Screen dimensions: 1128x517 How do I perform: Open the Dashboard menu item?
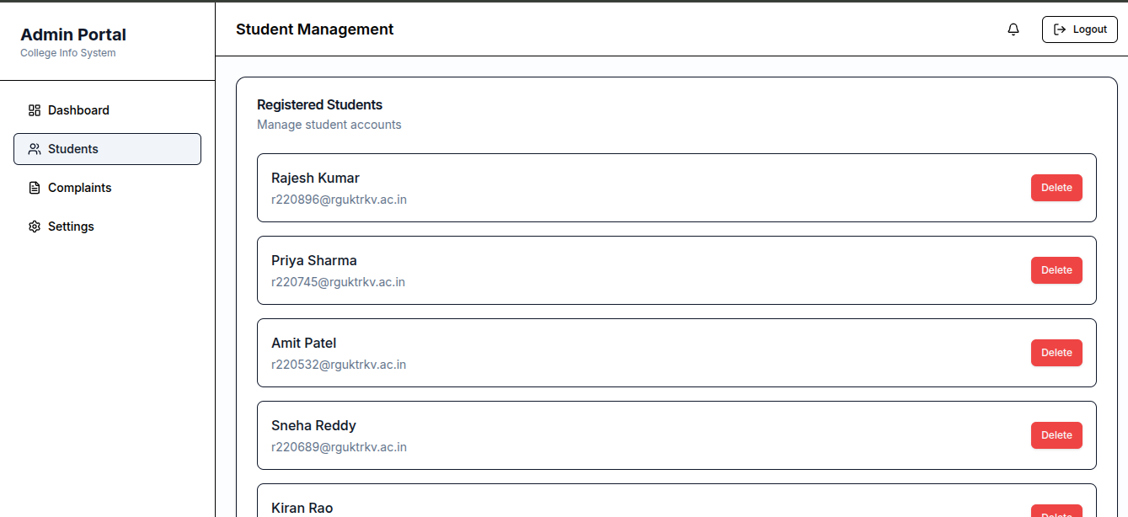(78, 110)
